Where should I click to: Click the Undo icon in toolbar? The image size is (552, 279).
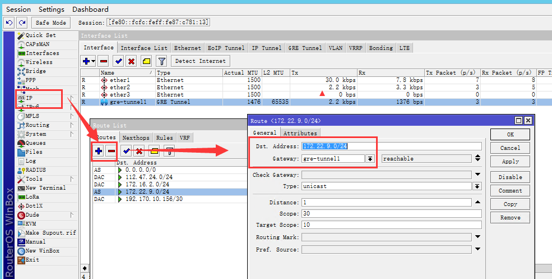(x=9, y=22)
